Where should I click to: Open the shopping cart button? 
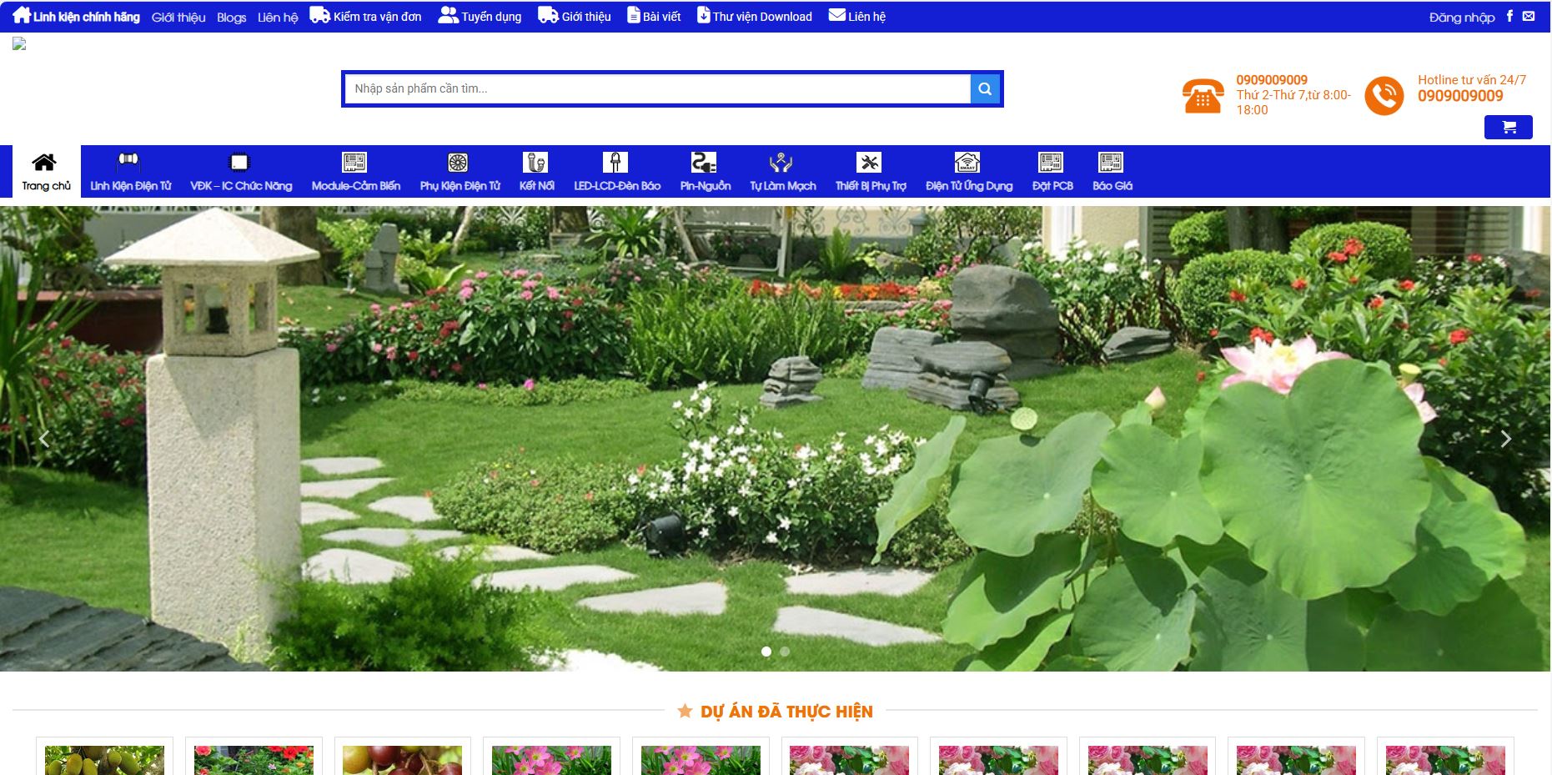point(1508,127)
